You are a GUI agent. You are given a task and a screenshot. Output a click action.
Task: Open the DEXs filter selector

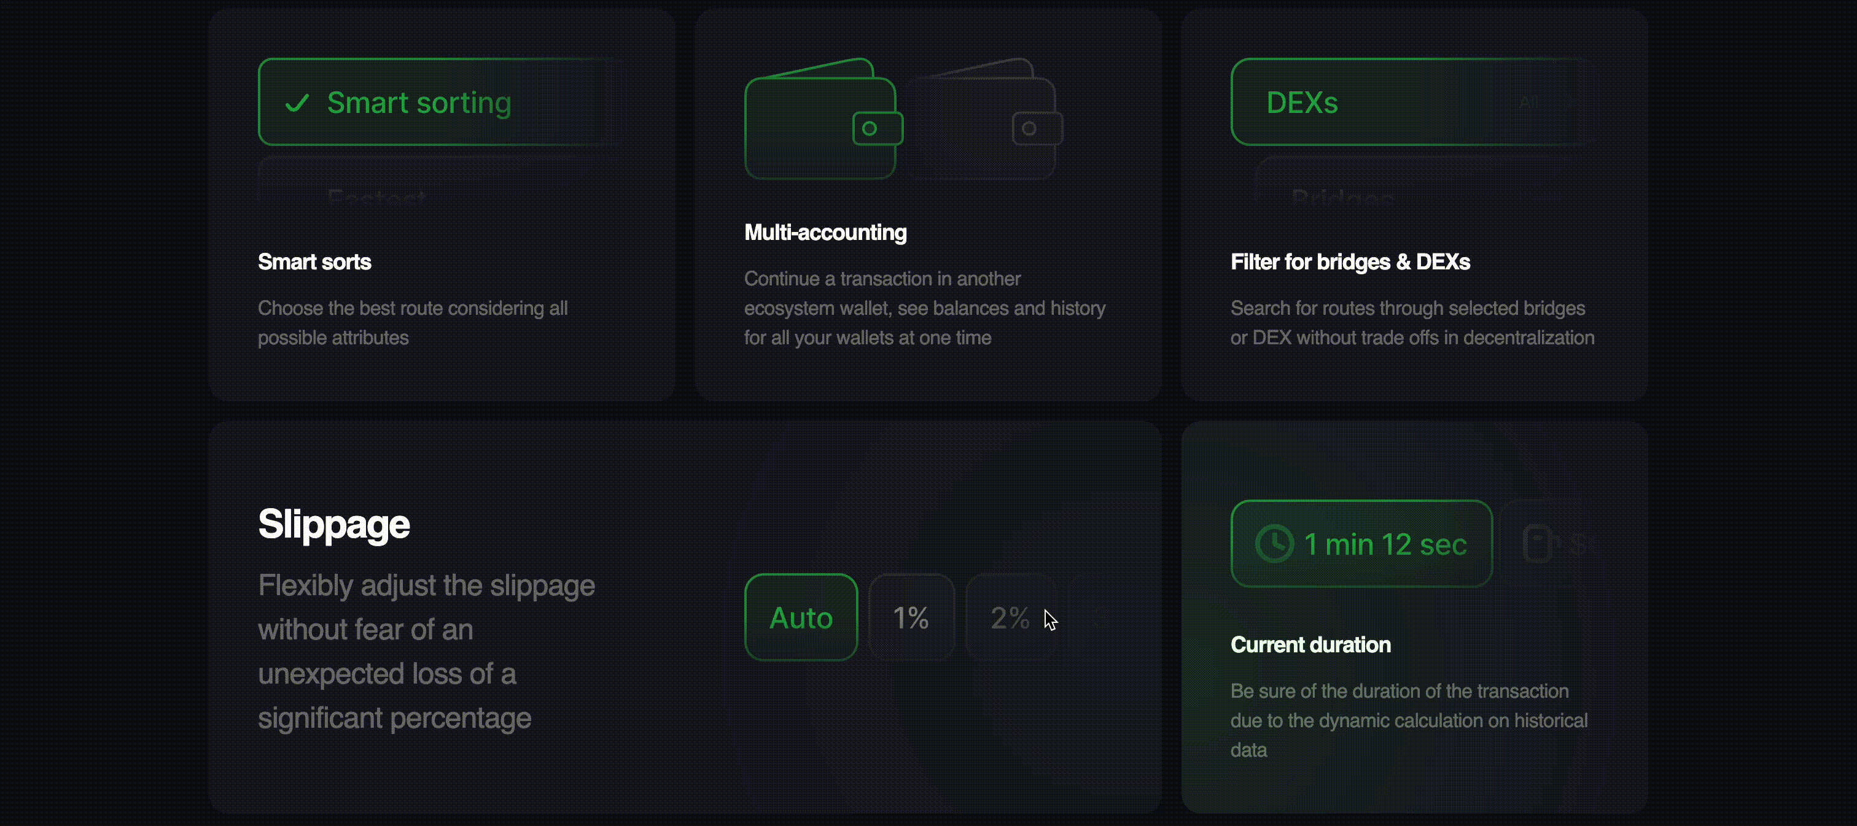[x=1412, y=102]
